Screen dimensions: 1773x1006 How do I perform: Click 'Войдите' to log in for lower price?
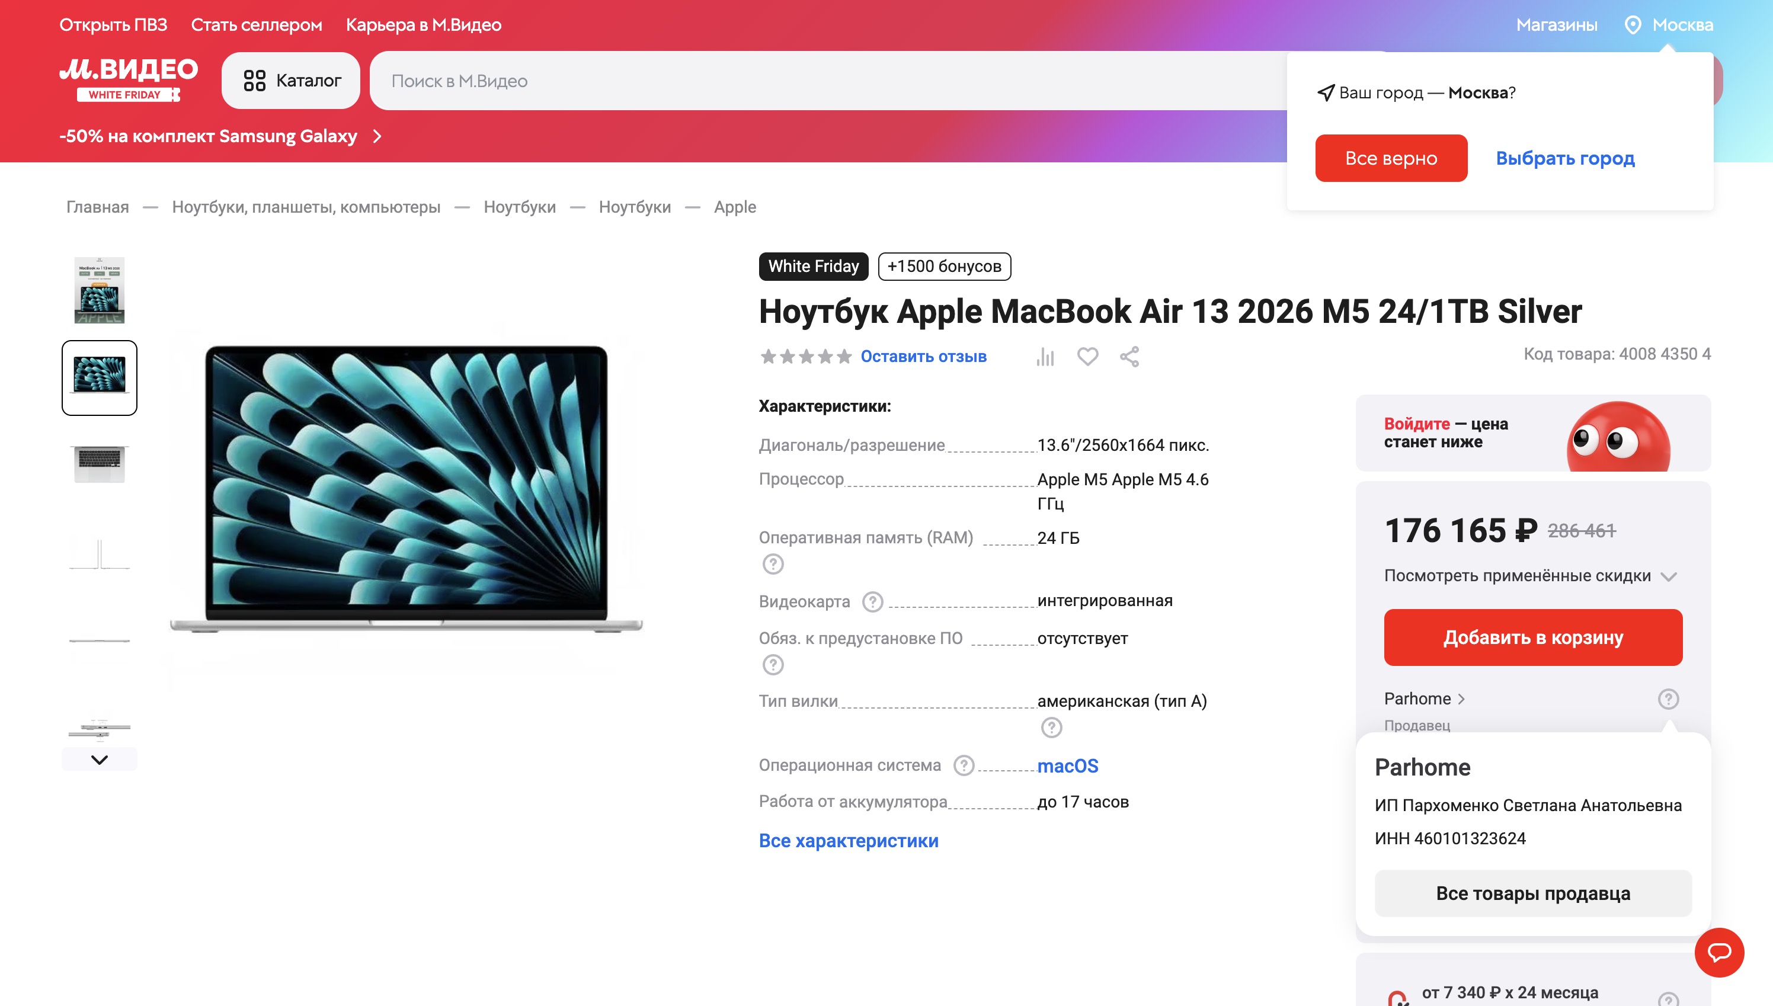pos(1416,424)
